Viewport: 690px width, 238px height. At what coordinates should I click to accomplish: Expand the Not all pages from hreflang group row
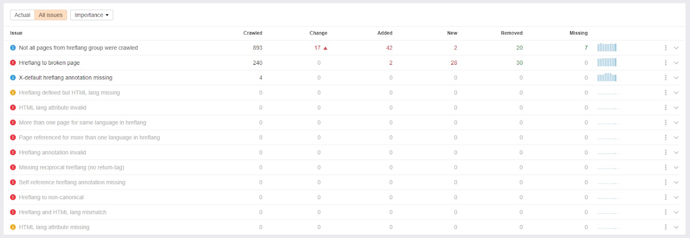coord(676,48)
